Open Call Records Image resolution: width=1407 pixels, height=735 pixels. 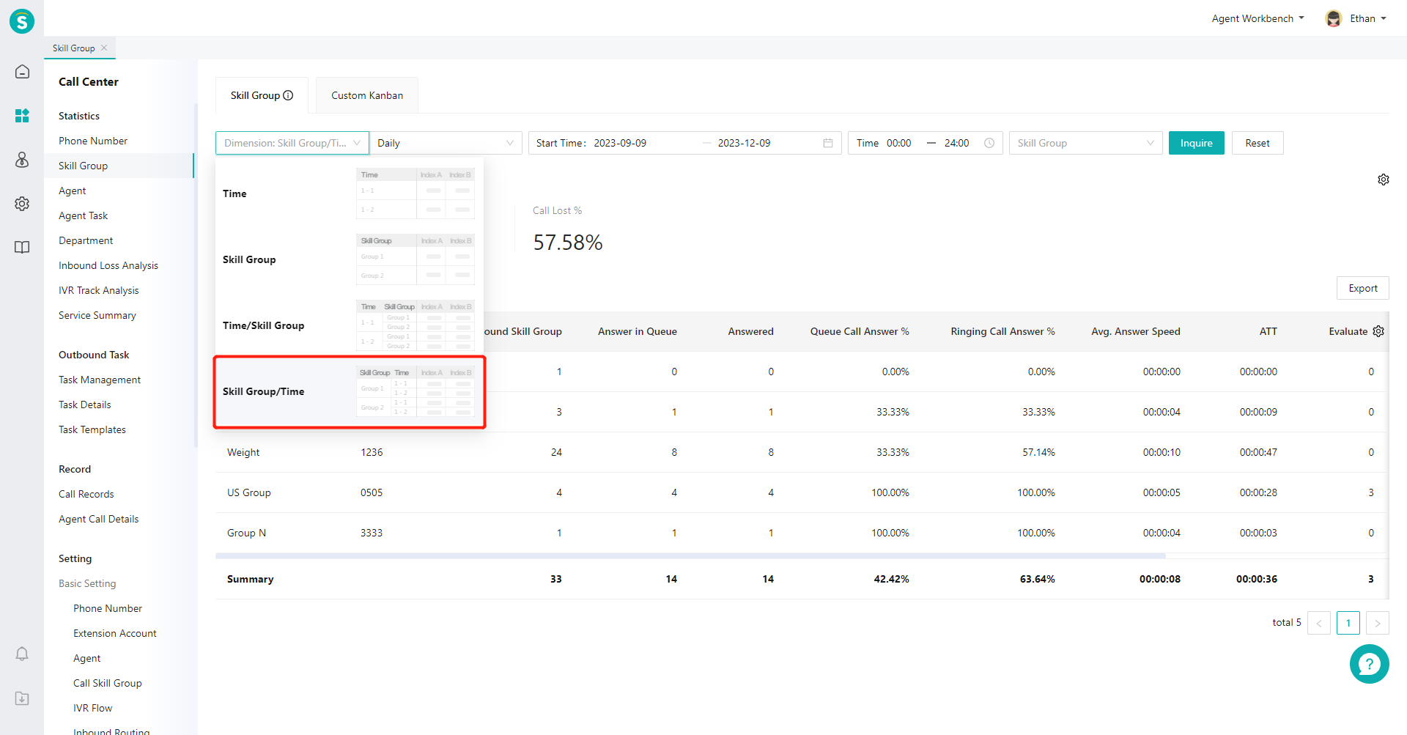coord(86,494)
